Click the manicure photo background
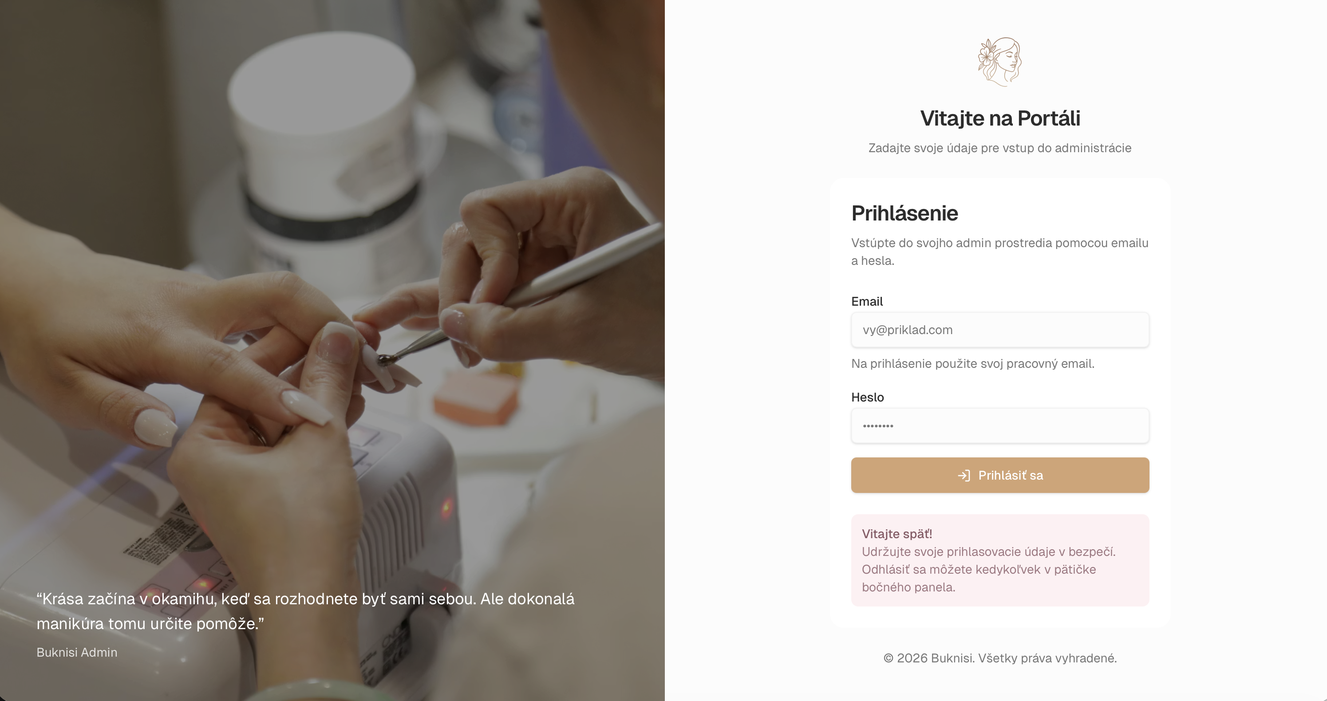This screenshot has width=1327, height=701. [x=332, y=257]
